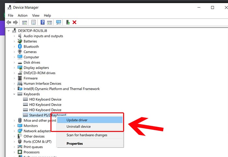The height and width of the screenshot is (157, 228).
Task: Open the View menu
Action: (x=36, y=15)
